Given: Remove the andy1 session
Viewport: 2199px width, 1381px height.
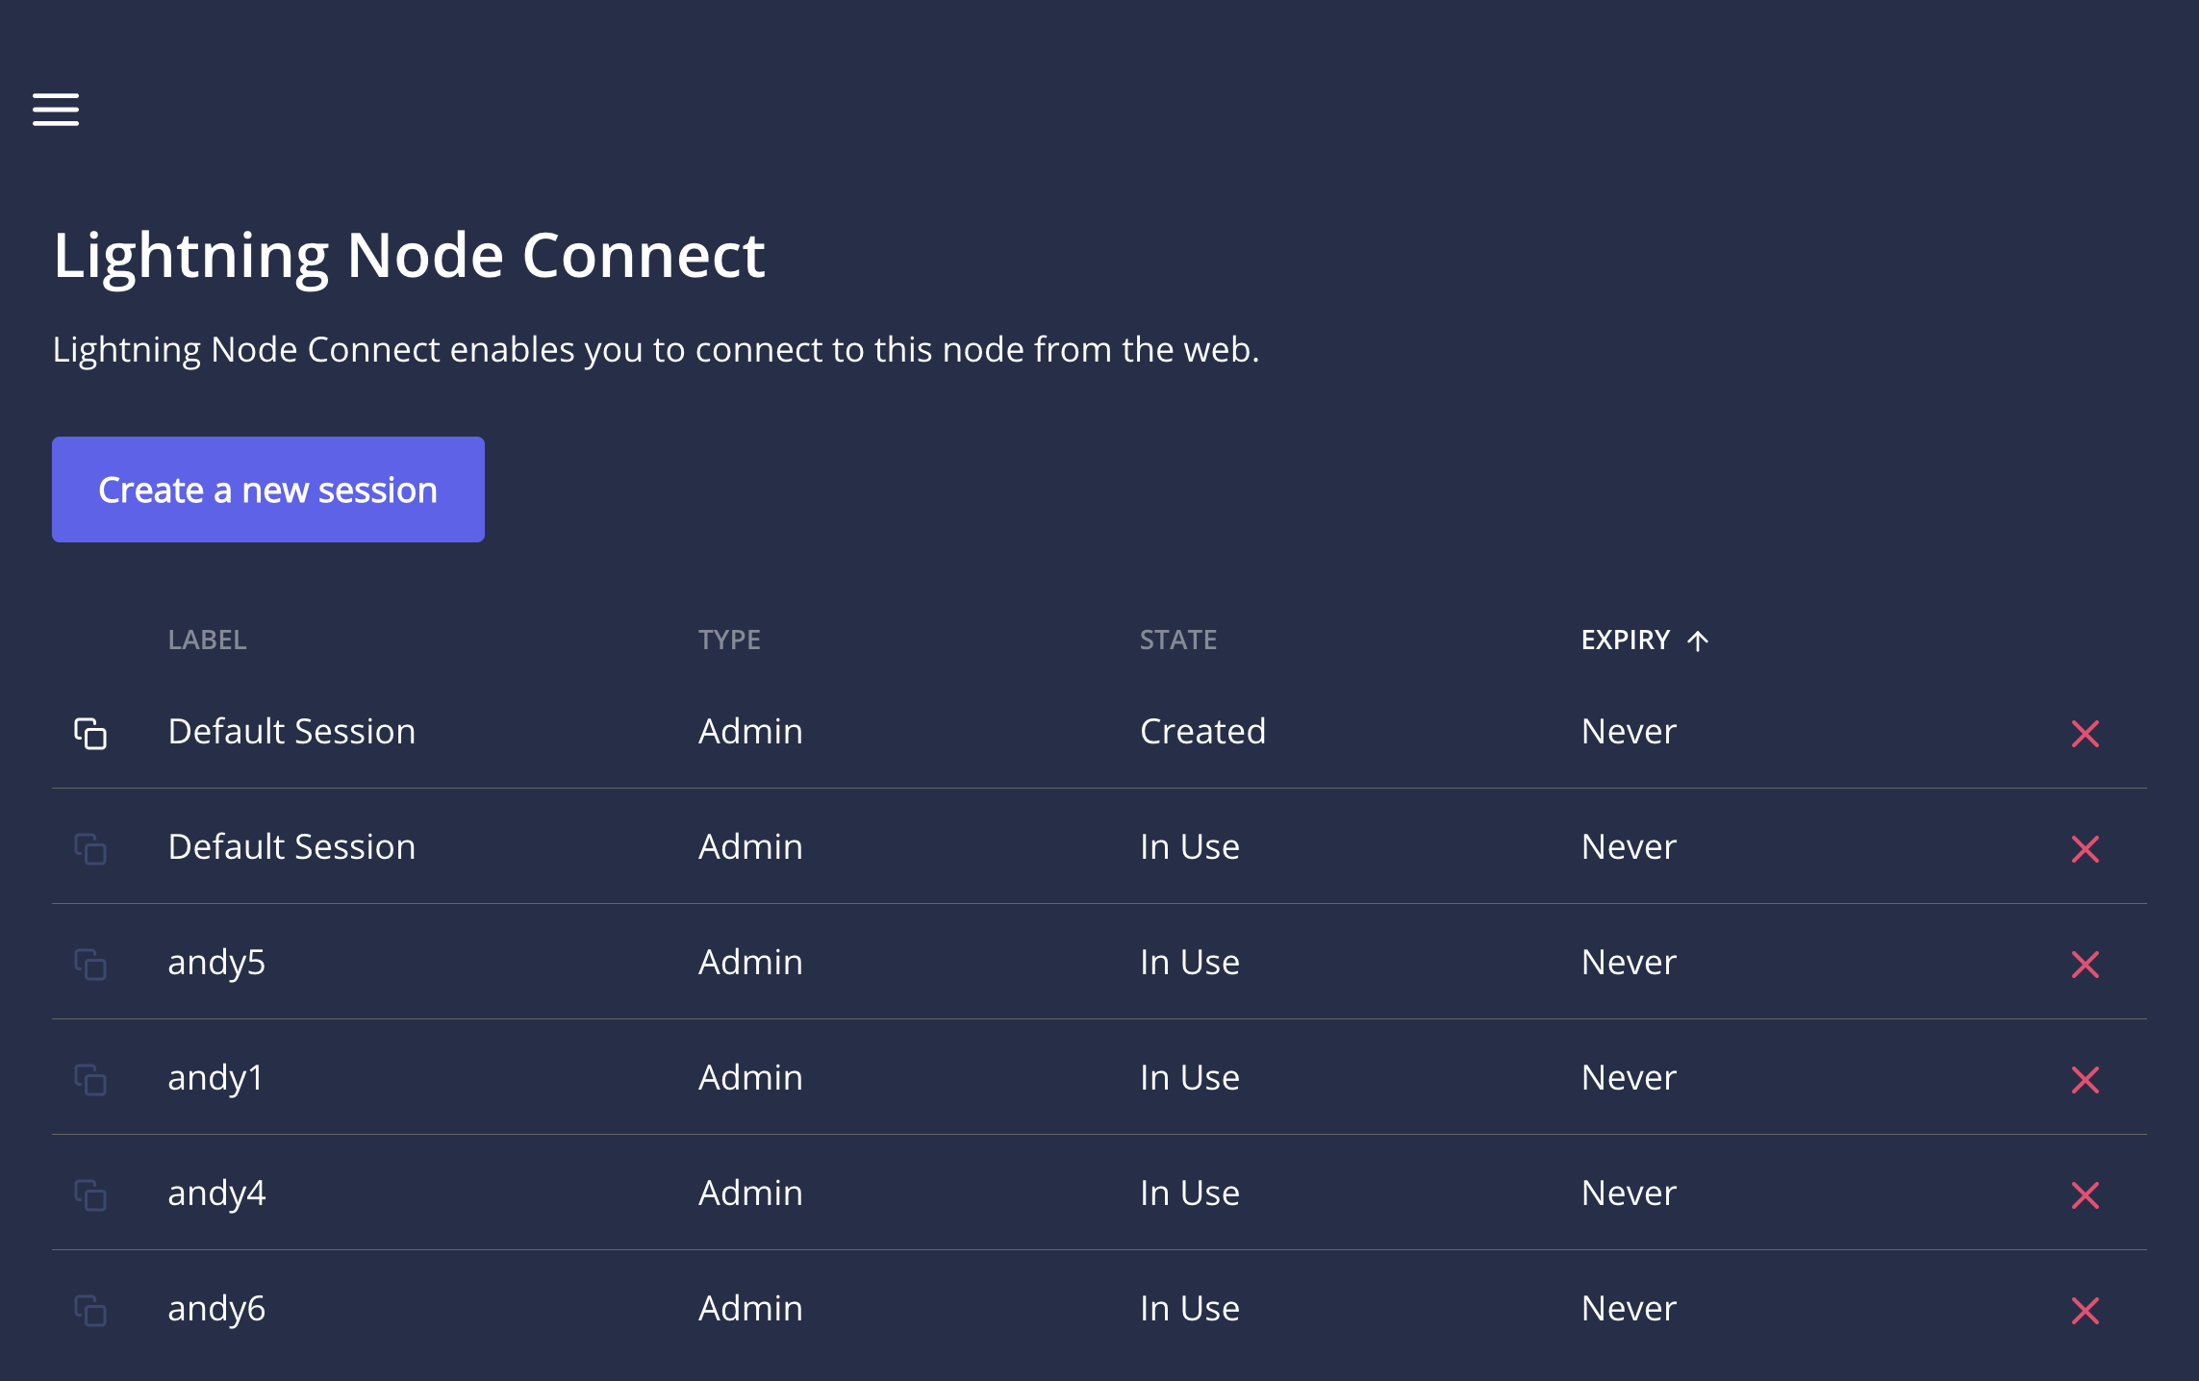Looking at the screenshot, I should pyautogui.click(x=2085, y=1080).
